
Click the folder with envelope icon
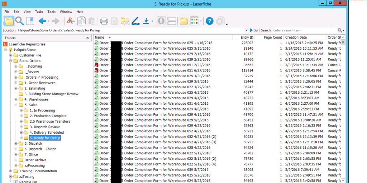pyautogui.click(x=125, y=21)
